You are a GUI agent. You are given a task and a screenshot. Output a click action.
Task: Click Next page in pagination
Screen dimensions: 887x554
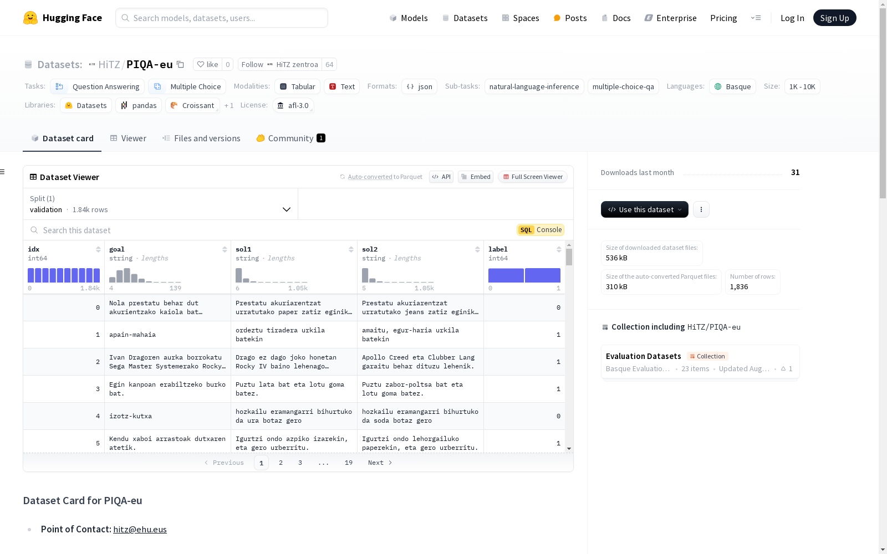[380, 463]
